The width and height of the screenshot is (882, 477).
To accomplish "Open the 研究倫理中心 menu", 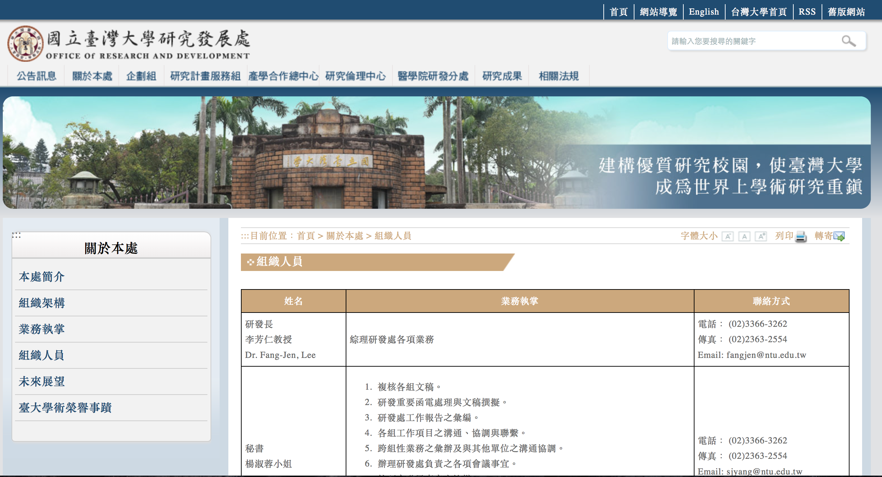I will (x=355, y=76).
